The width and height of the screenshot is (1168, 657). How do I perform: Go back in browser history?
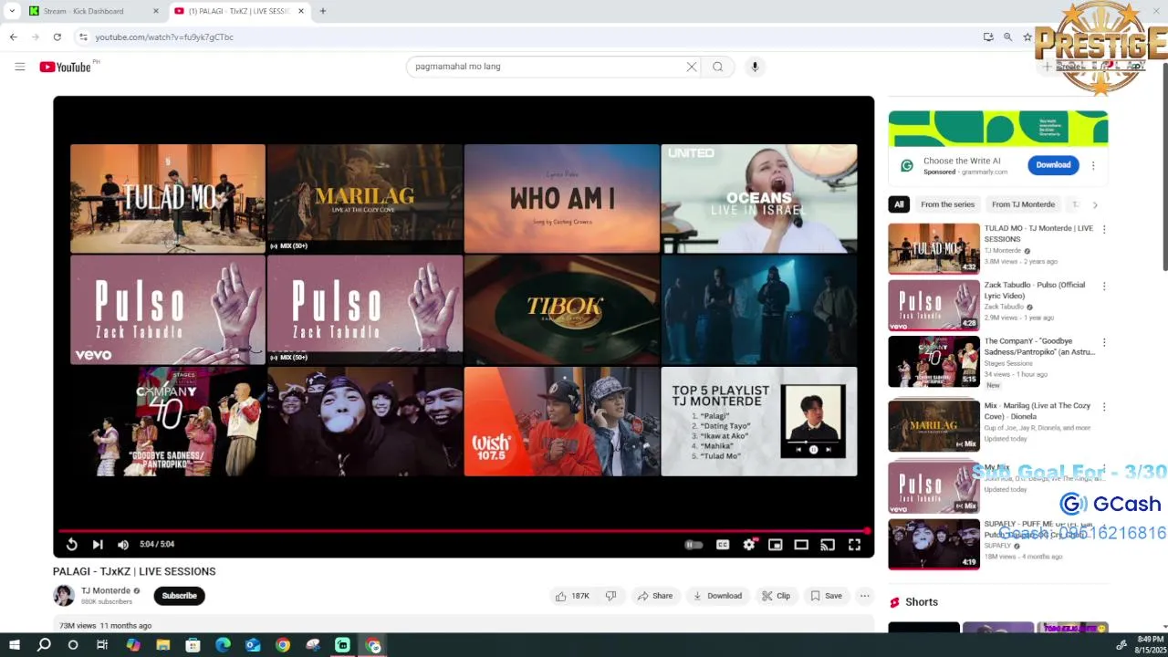[13, 37]
